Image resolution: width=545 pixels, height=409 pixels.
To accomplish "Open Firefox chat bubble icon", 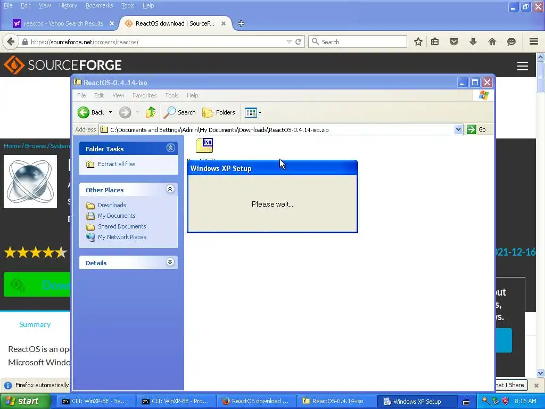I will pyautogui.click(x=511, y=42).
